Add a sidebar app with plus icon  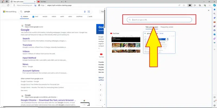215,49
